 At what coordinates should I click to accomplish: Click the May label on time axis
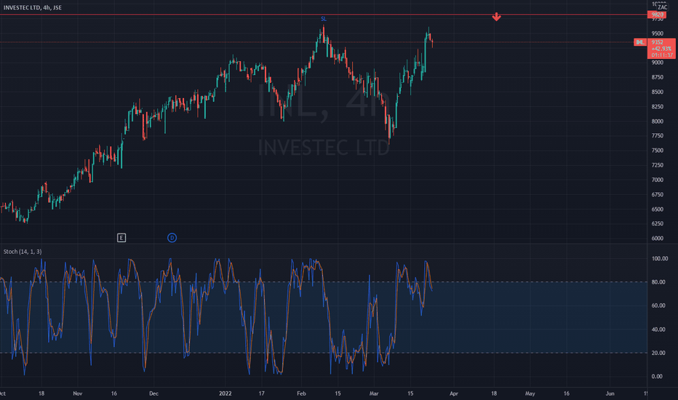(530, 393)
